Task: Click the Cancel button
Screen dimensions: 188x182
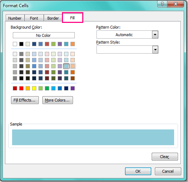Action: (168, 171)
